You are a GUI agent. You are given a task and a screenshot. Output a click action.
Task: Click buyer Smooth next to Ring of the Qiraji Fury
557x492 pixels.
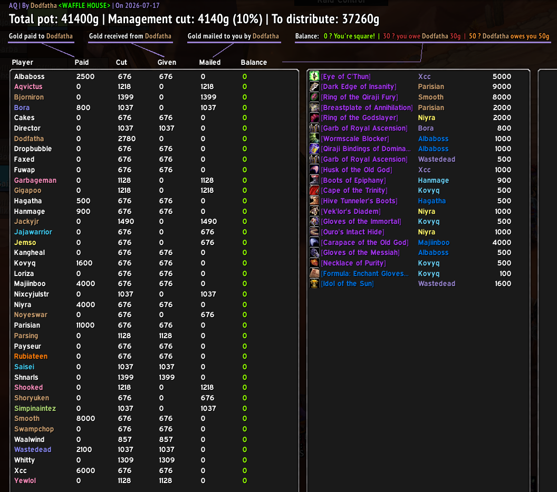pyautogui.click(x=431, y=97)
